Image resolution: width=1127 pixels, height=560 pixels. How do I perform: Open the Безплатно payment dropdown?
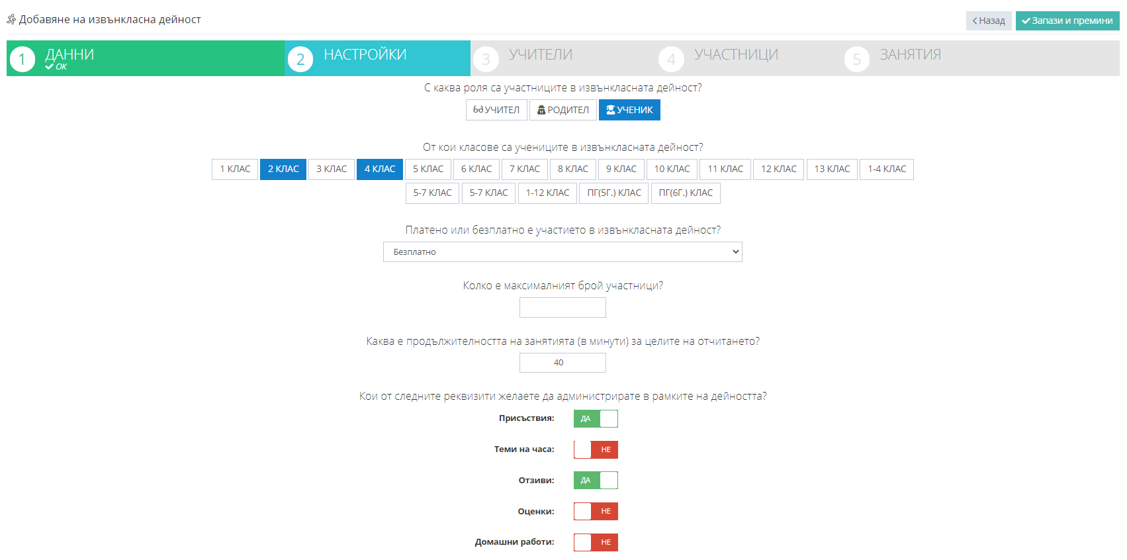[x=563, y=252]
